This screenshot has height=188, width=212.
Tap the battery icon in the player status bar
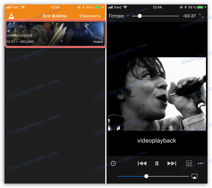[200, 7]
